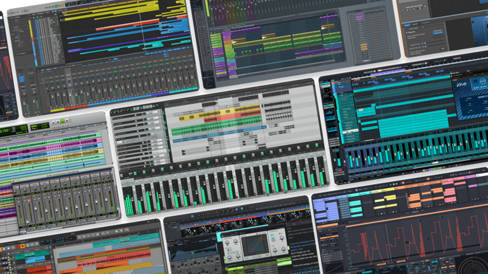488x274 pixels.
Task: Select the teal clip in bottom-left window
Action: pyautogui.click(x=126, y=239)
